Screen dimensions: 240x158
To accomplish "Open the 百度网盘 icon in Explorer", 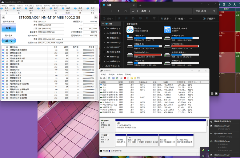I will (130, 30).
